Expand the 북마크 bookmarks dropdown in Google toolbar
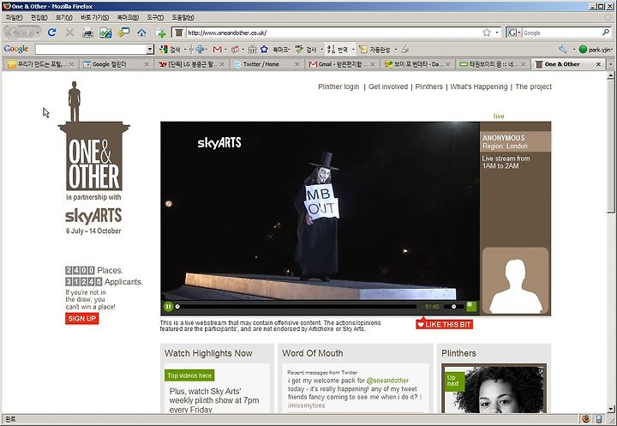This screenshot has height=426, width=617. pos(281,49)
